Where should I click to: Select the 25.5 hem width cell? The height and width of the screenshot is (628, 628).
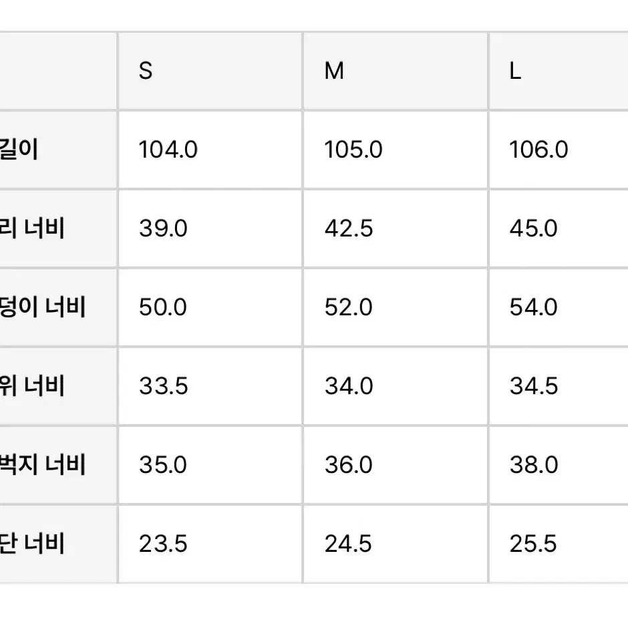click(559, 544)
